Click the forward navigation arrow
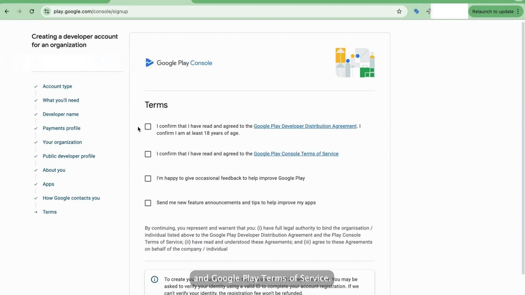Image resolution: width=525 pixels, height=295 pixels. tap(19, 11)
